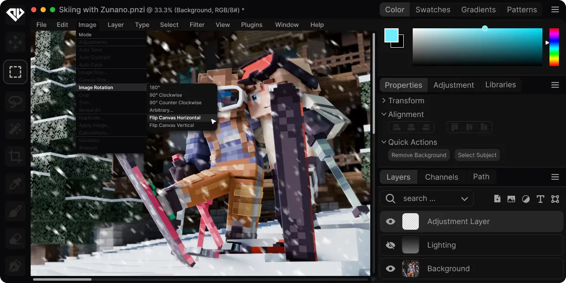Switch to the Libraries tab
The width and height of the screenshot is (566, 283).
500,85
